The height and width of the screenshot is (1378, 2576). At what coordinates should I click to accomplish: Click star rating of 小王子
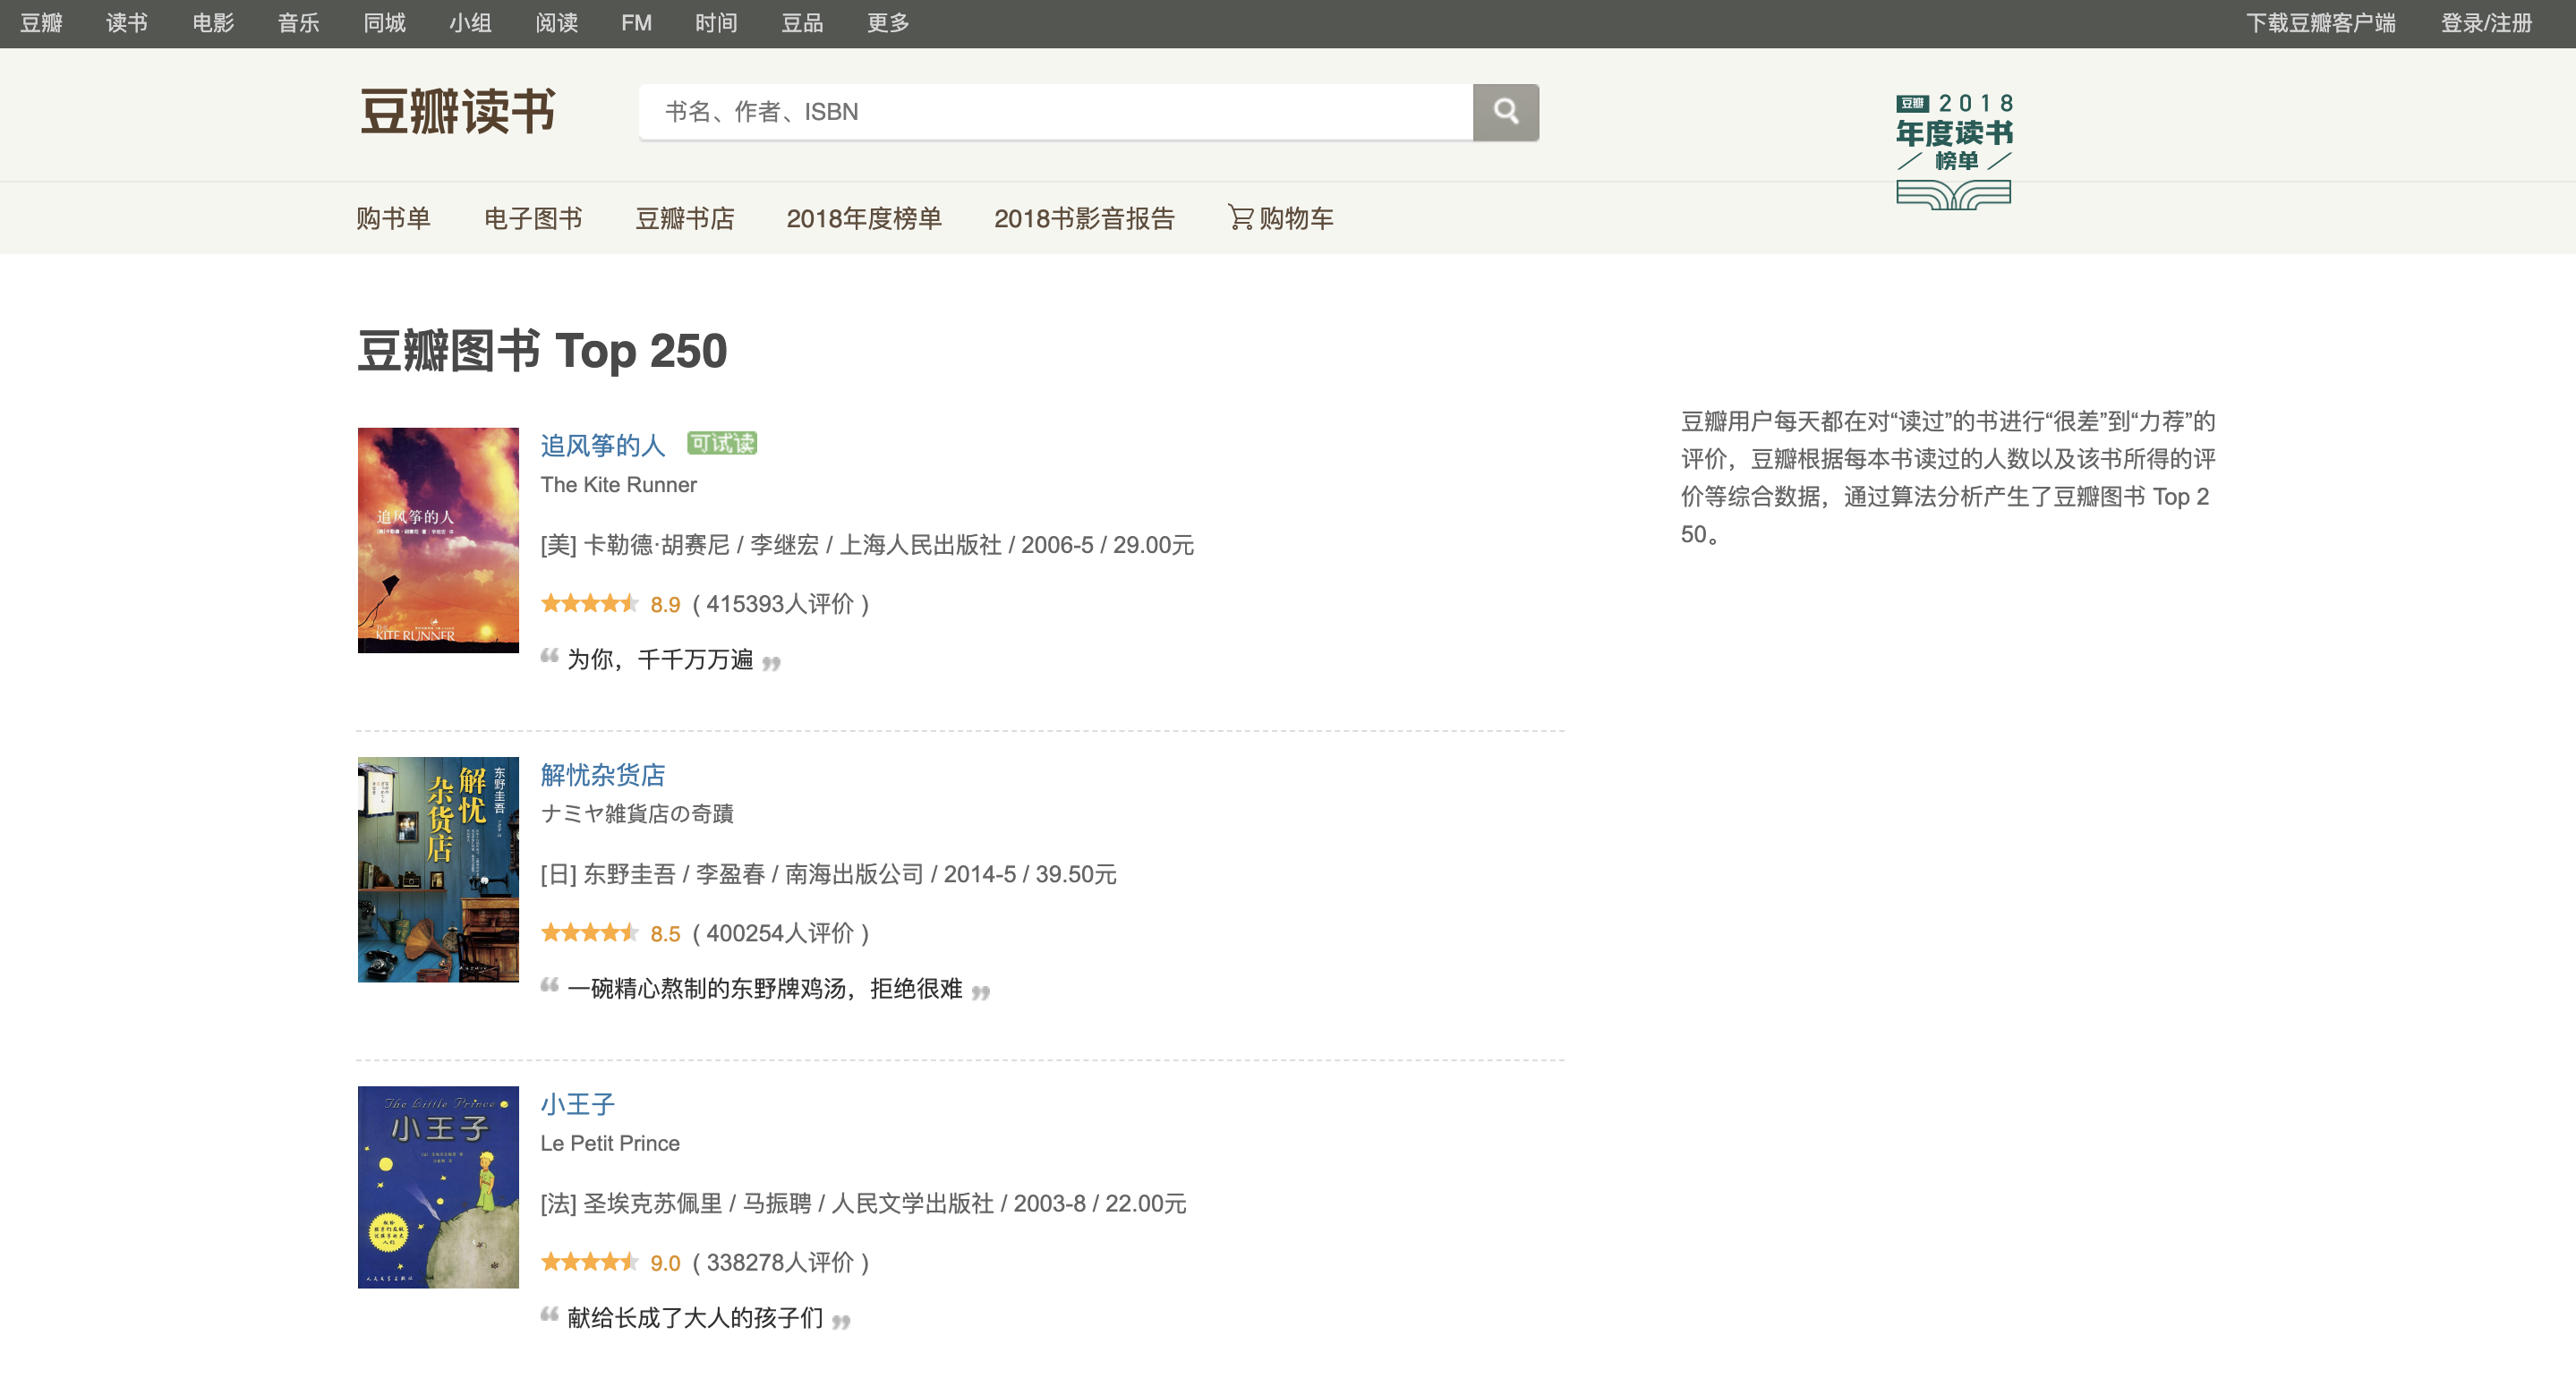(589, 1261)
